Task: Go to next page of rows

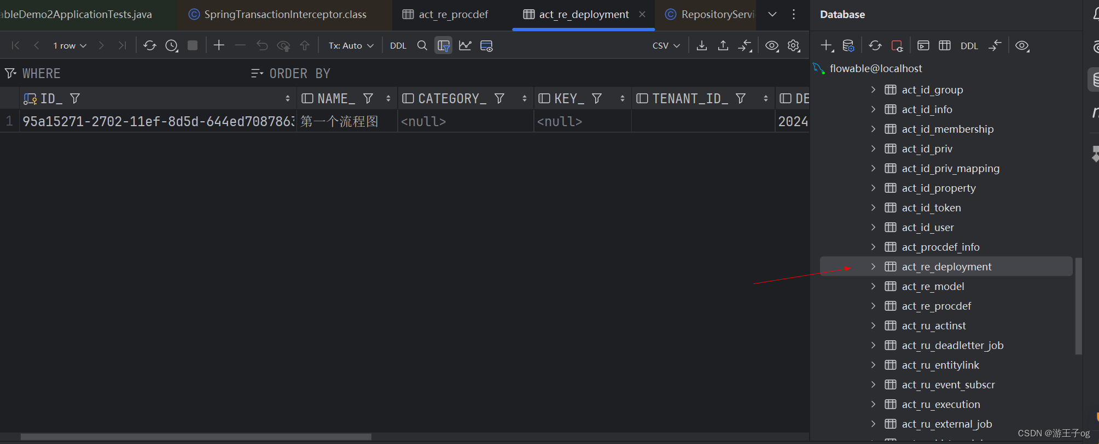Action: pyautogui.click(x=101, y=45)
